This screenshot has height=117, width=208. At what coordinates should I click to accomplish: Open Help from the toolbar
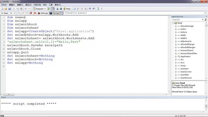coord(67,9)
